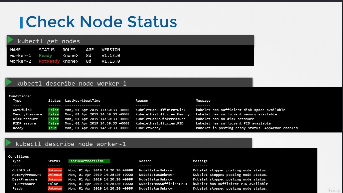Click the unhighlighted False status for PIDPressure

(53, 184)
